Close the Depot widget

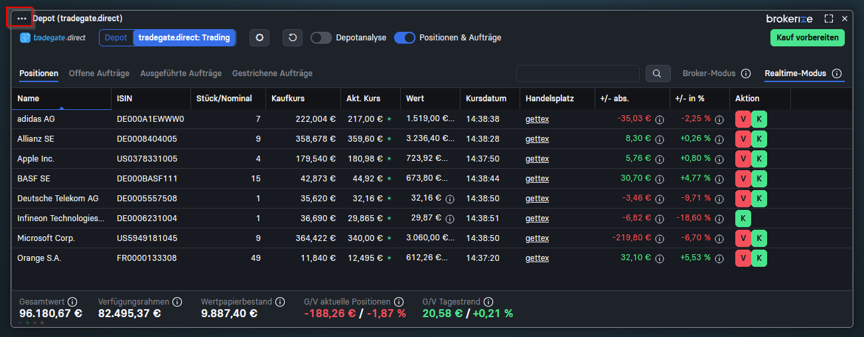(845, 19)
